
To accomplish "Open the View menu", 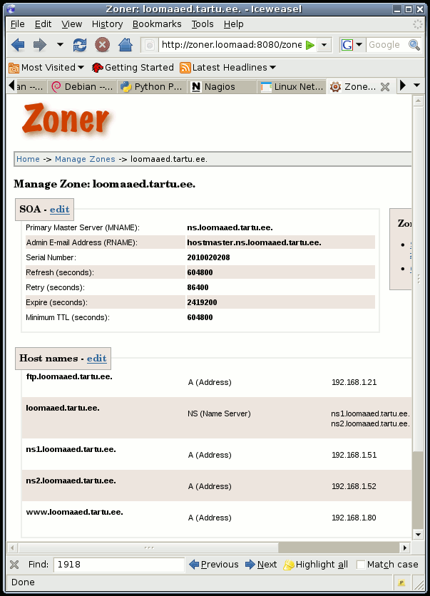I will tap(72, 24).
